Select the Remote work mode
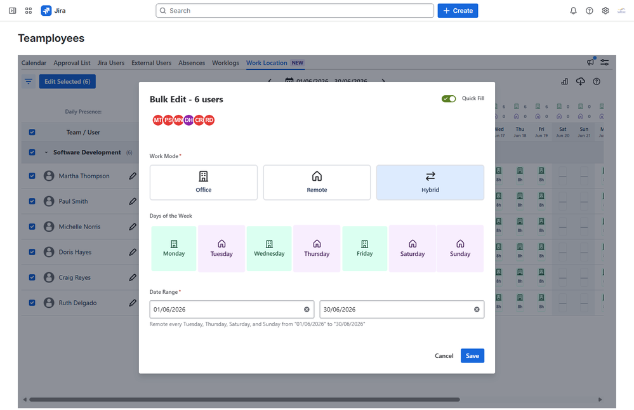Viewport: 634px width, 410px height. click(x=317, y=182)
